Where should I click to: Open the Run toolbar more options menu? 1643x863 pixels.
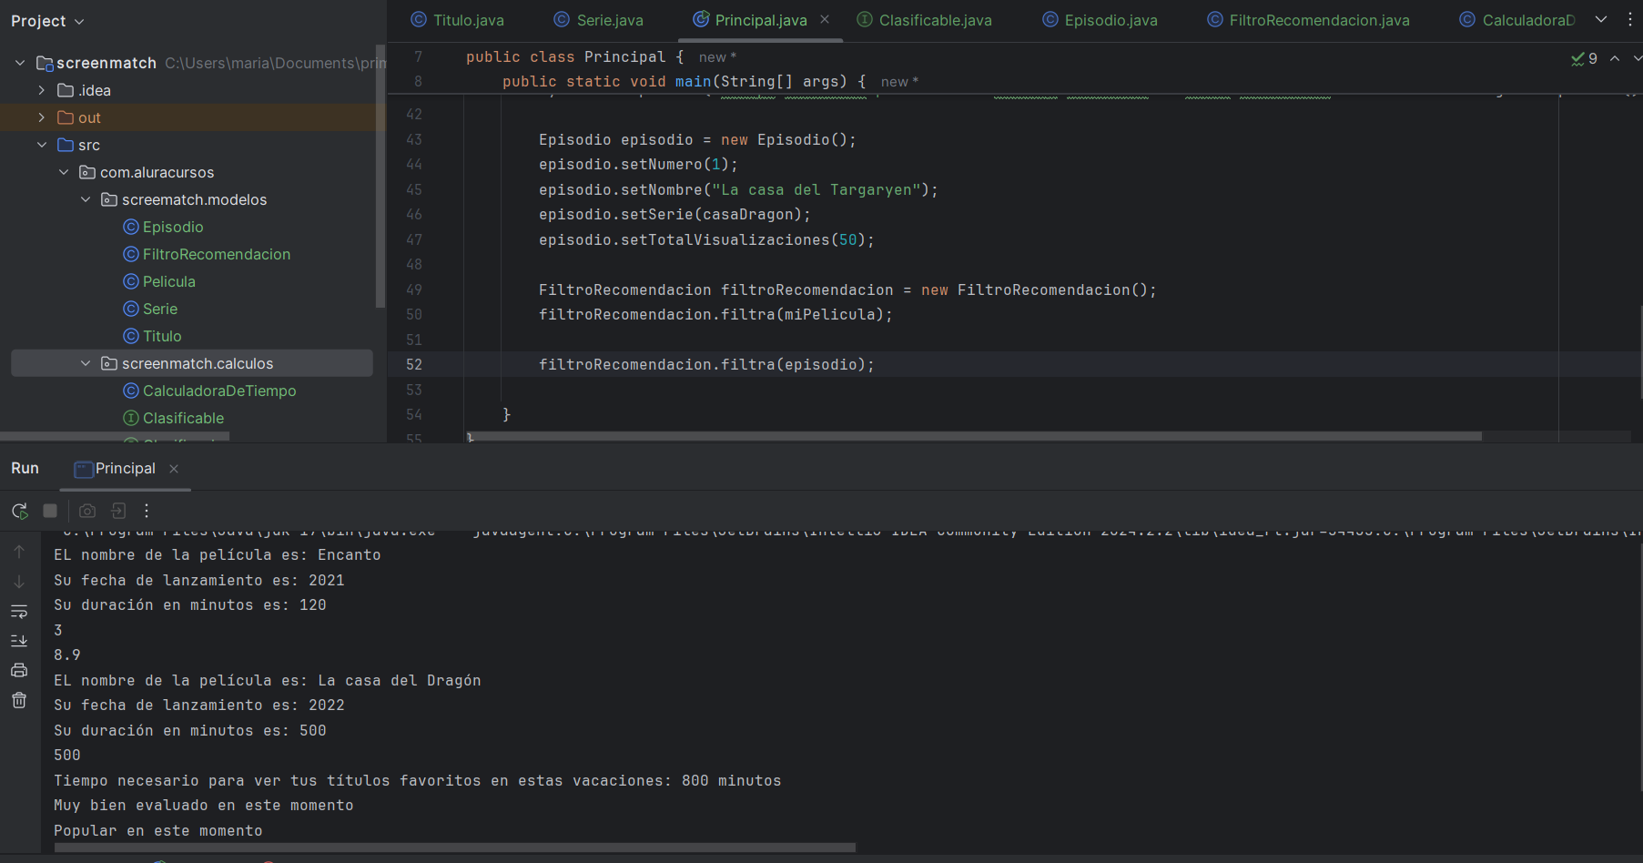[147, 511]
